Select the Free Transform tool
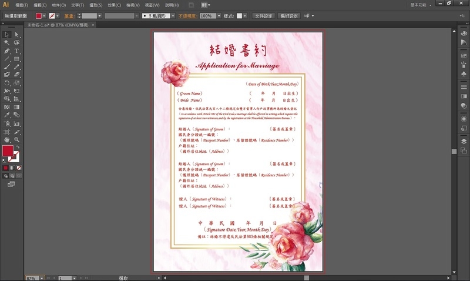This screenshot has width=470, height=281. point(17,91)
